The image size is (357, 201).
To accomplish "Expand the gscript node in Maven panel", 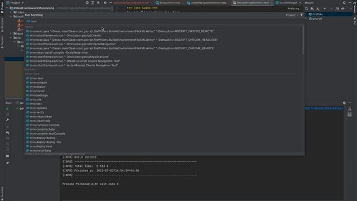I will [306, 18].
